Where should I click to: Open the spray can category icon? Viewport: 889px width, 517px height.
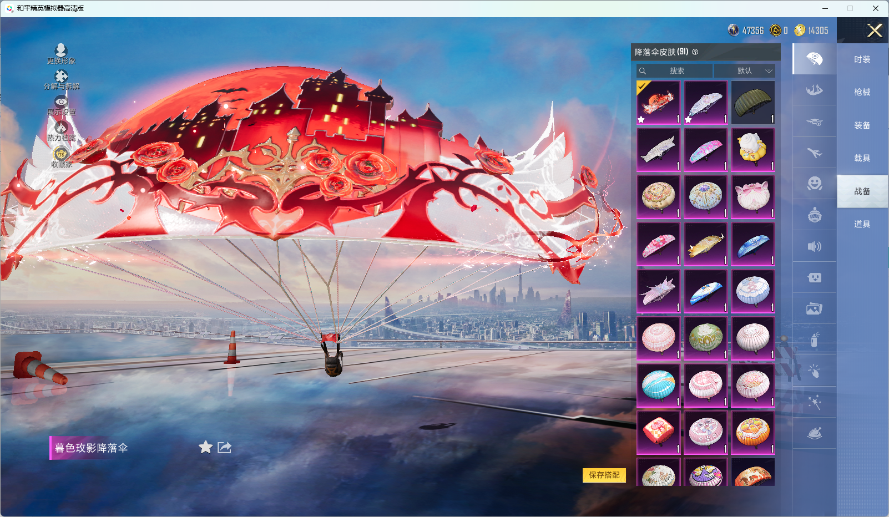pyautogui.click(x=814, y=339)
